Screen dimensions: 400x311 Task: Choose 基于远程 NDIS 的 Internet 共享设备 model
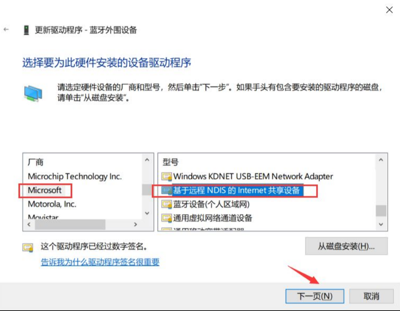click(x=236, y=190)
